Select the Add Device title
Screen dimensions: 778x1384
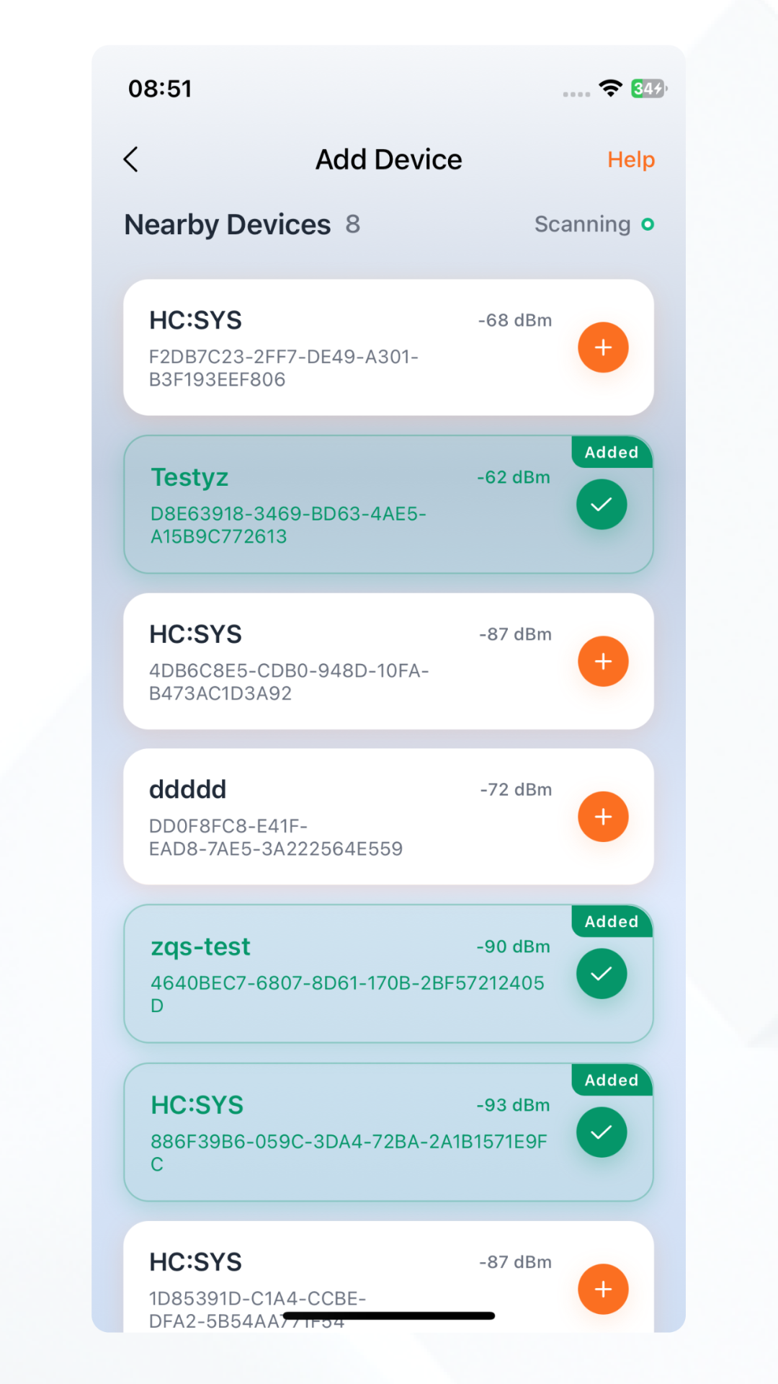[388, 159]
